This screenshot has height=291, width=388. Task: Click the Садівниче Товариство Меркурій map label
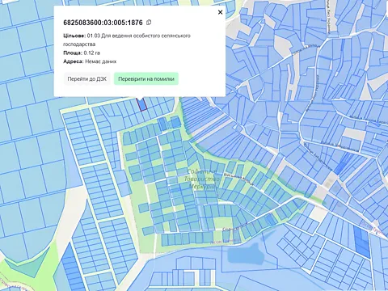point(202,179)
